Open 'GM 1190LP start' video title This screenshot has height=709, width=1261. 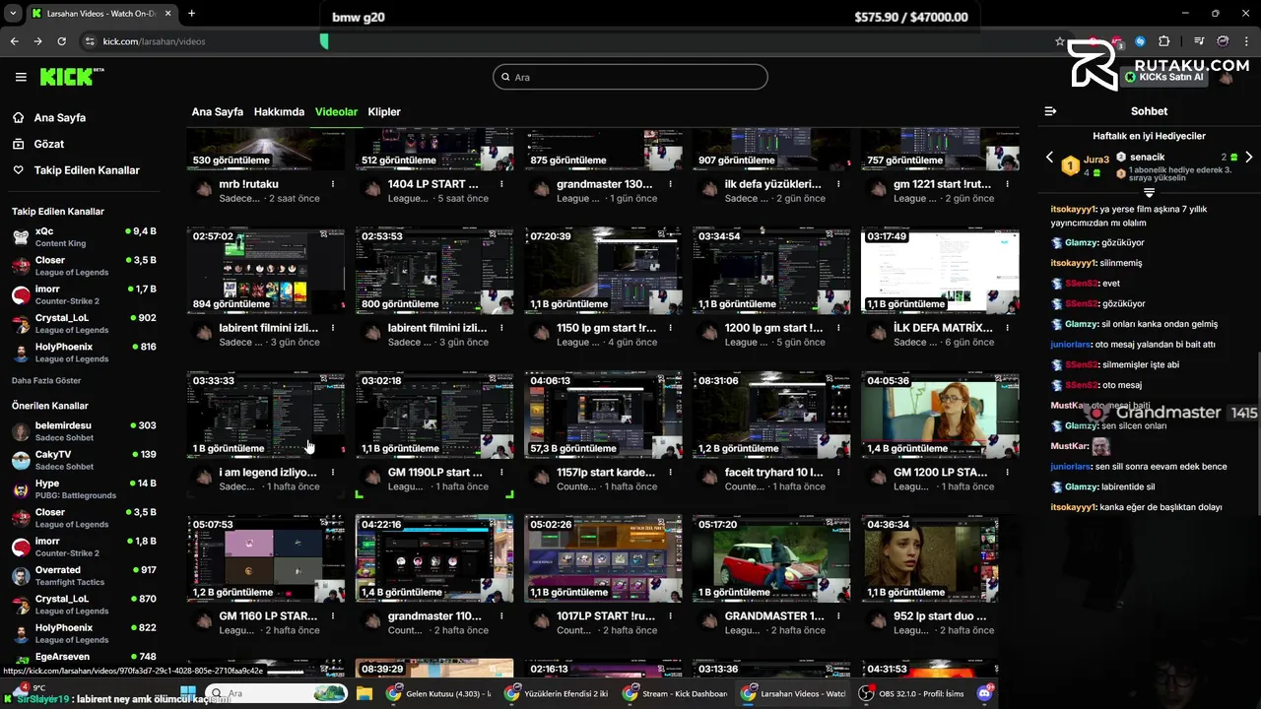coord(434,473)
